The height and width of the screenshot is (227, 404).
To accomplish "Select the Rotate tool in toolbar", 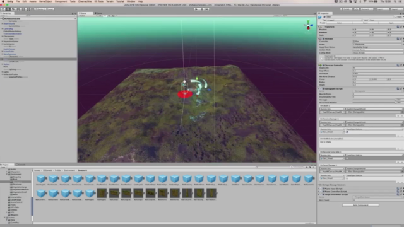I will (13, 9).
